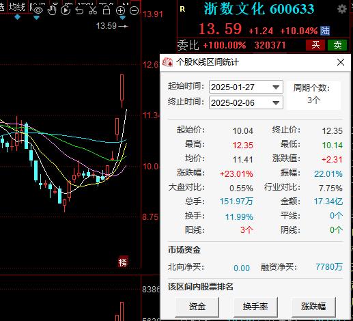The height and width of the screenshot is (321, 353).
Task: Open the gear settings icon
Action: click(342, 9)
